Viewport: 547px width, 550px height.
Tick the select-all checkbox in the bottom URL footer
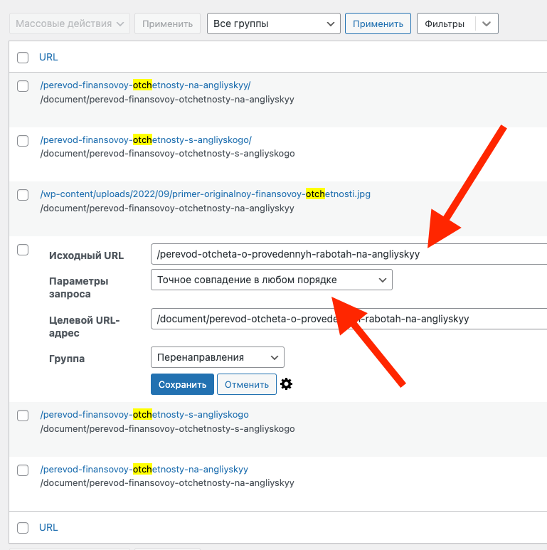pos(23,527)
